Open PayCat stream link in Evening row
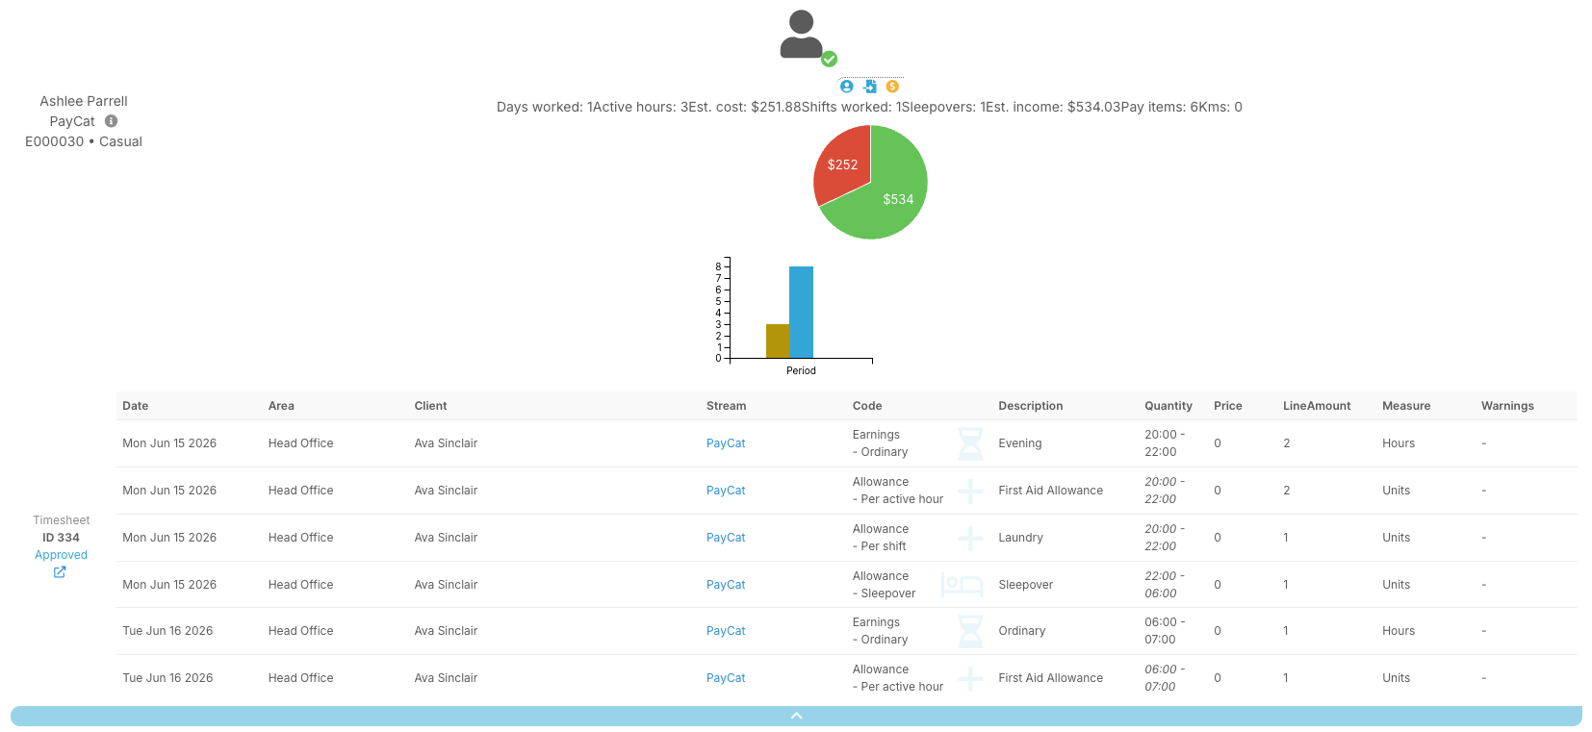 tap(726, 443)
